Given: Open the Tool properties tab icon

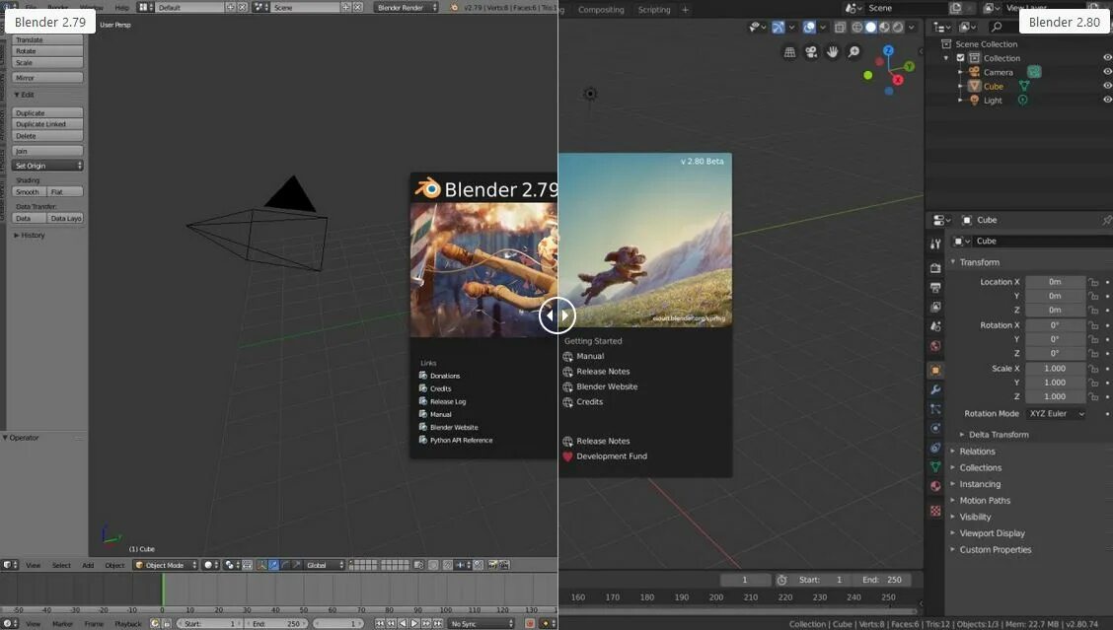Looking at the screenshot, I should tap(935, 245).
